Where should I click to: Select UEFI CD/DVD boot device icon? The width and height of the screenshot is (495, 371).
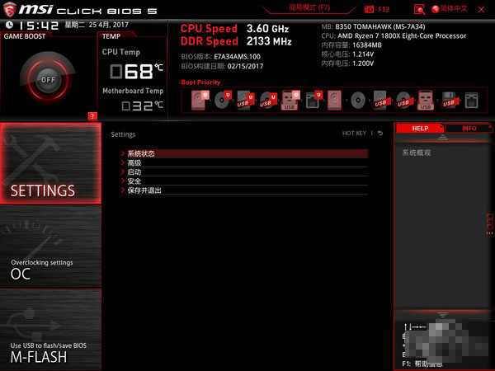[x=223, y=100]
